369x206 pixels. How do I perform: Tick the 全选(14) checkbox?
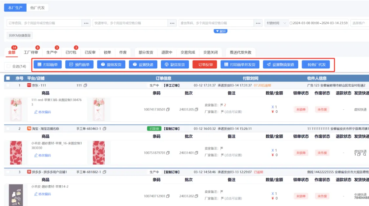click(x=9, y=66)
